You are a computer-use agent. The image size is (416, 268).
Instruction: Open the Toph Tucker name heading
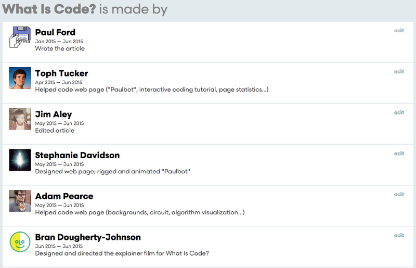click(x=61, y=73)
